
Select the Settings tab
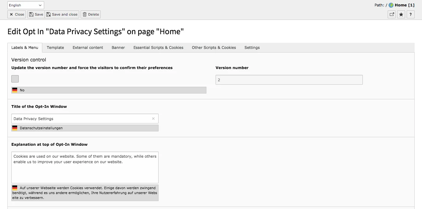252,48
